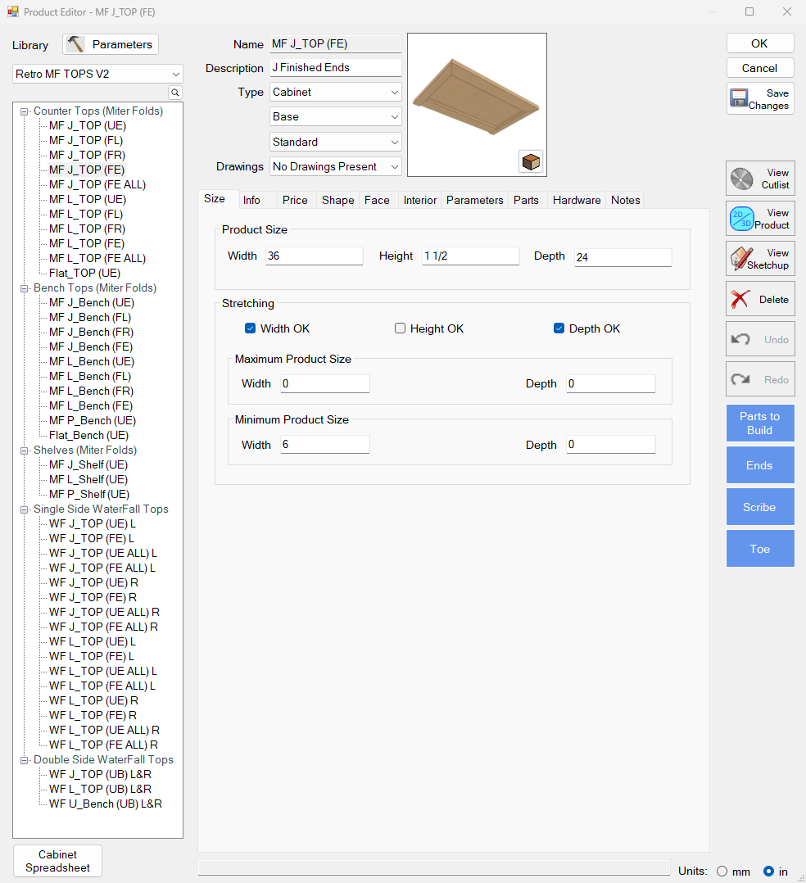Click the 2D/3D View Product icon
Image resolution: width=806 pixels, height=883 pixels.
point(741,218)
